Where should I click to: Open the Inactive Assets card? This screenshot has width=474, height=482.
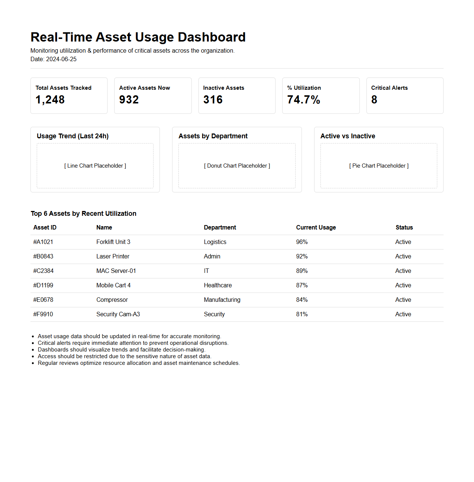pyautogui.click(x=237, y=96)
